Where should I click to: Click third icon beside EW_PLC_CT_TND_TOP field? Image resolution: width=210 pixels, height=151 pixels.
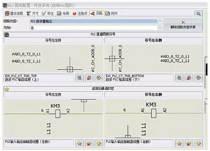(99, 78)
